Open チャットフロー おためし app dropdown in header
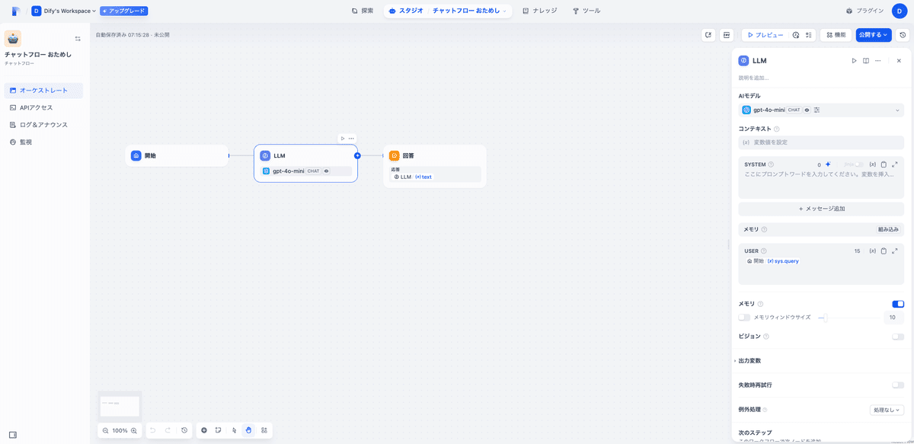Screen dimensions: 914x444 [x=469, y=11]
